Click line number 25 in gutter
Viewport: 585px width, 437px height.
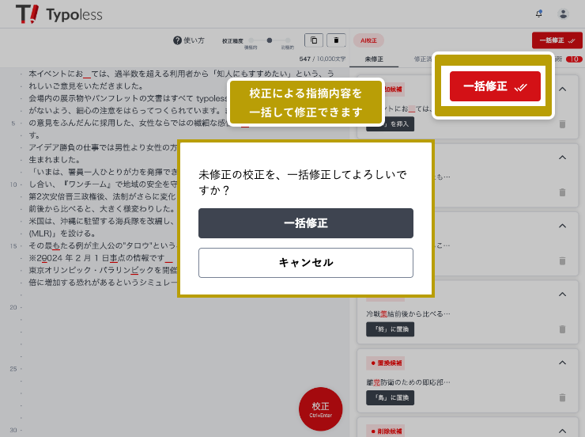(13, 369)
